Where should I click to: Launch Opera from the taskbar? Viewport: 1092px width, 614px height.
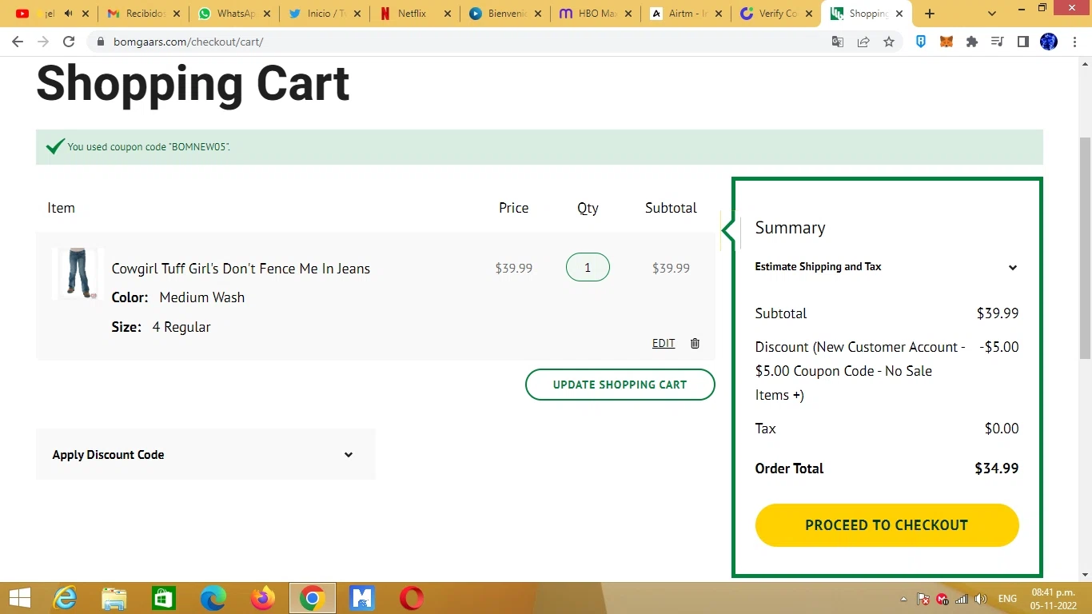412,598
